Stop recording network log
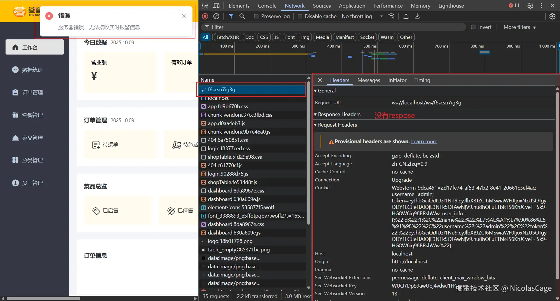 pos(205,16)
